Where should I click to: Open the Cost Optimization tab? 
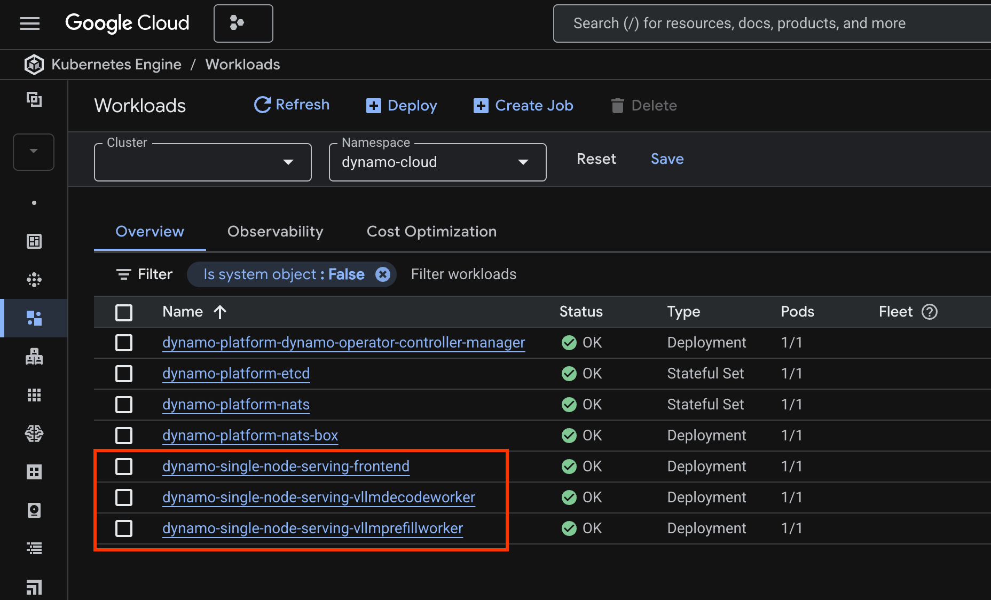tap(431, 232)
